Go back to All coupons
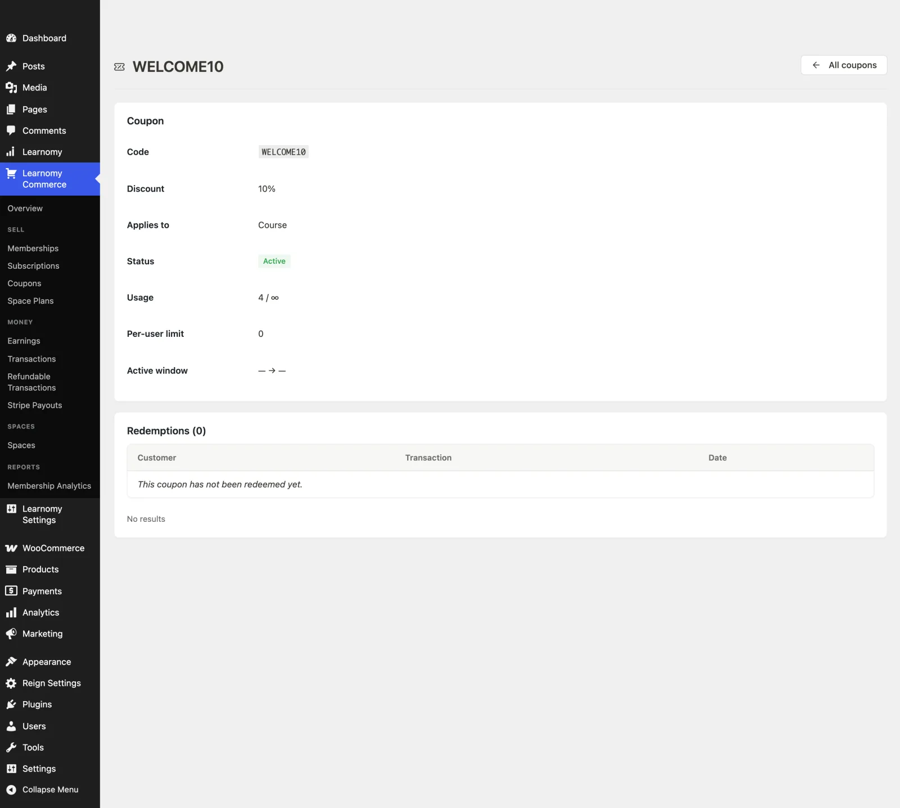The height and width of the screenshot is (808, 900). (x=844, y=65)
